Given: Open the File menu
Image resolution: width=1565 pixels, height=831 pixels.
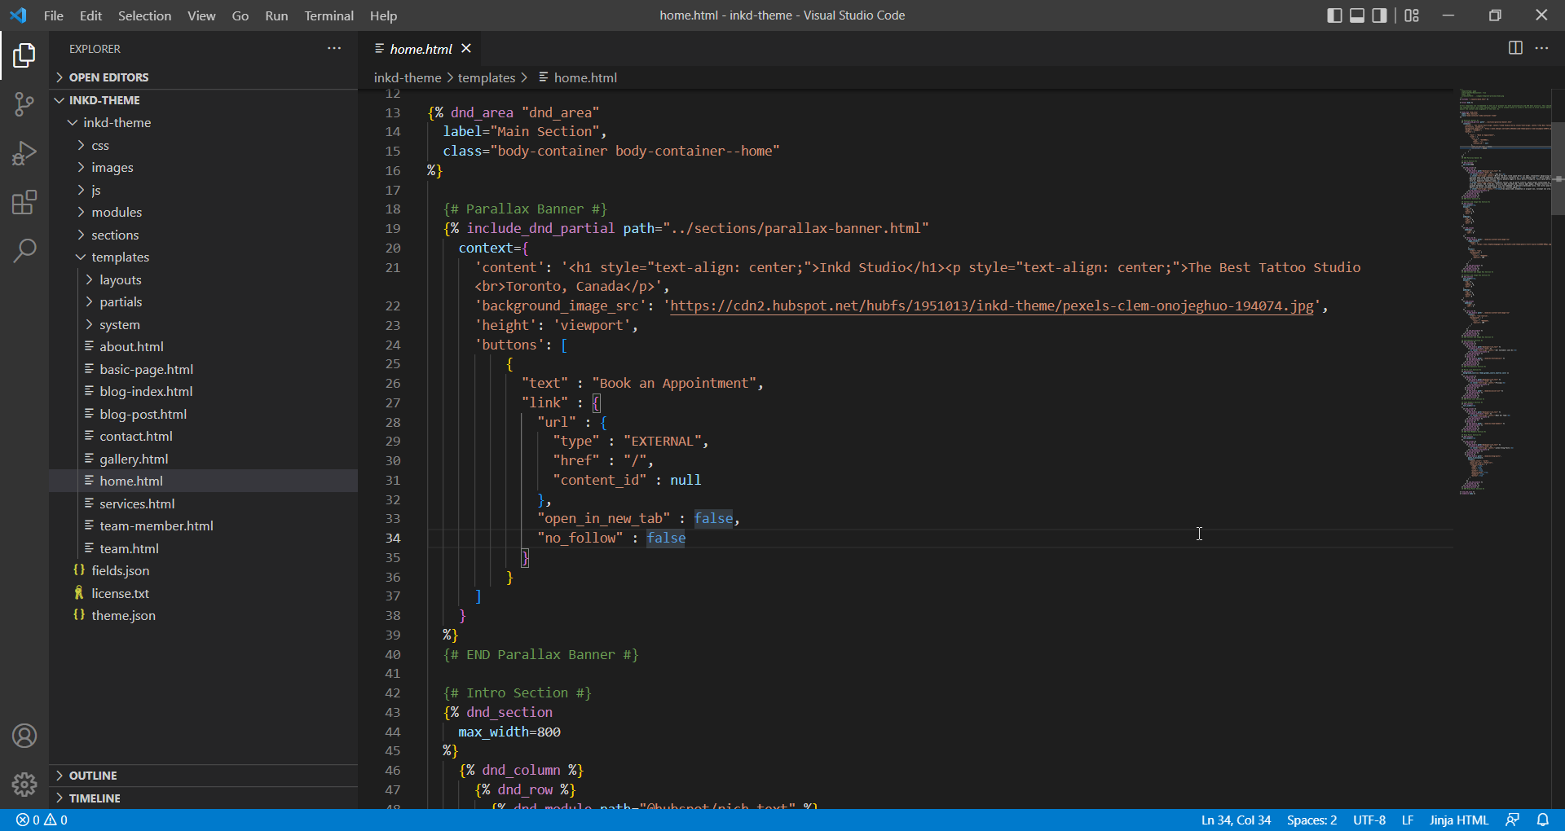Looking at the screenshot, I should [53, 15].
